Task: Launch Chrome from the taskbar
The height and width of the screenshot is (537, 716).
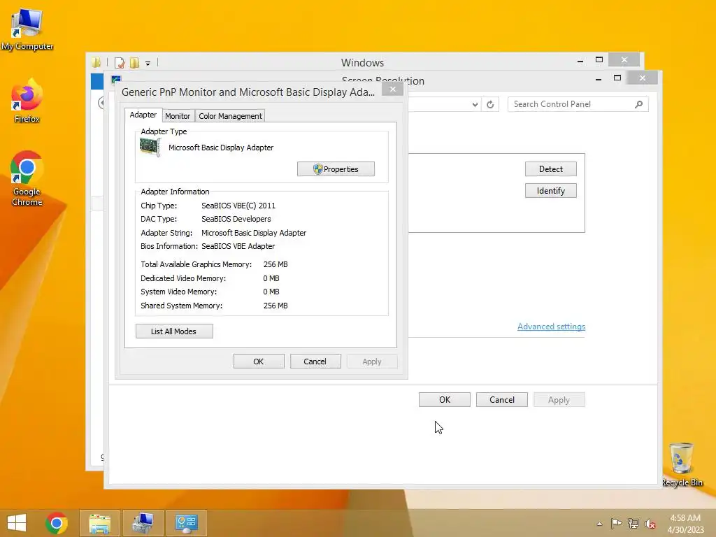Action: pos(57,523)
